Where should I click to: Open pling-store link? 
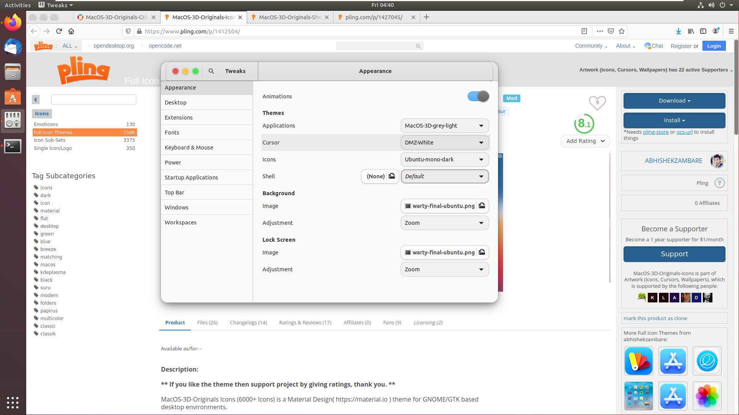pos(655,132)
